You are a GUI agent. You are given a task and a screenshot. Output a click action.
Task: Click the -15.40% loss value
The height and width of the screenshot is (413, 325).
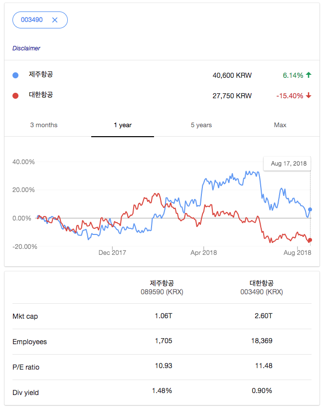point(290,96)
